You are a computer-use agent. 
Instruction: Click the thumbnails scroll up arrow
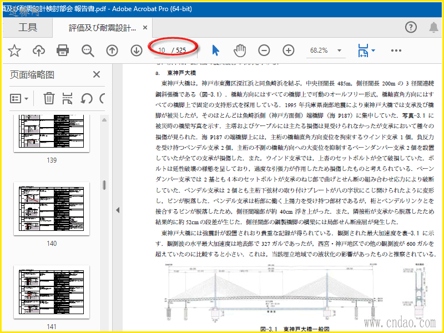[x=104, y=120]
